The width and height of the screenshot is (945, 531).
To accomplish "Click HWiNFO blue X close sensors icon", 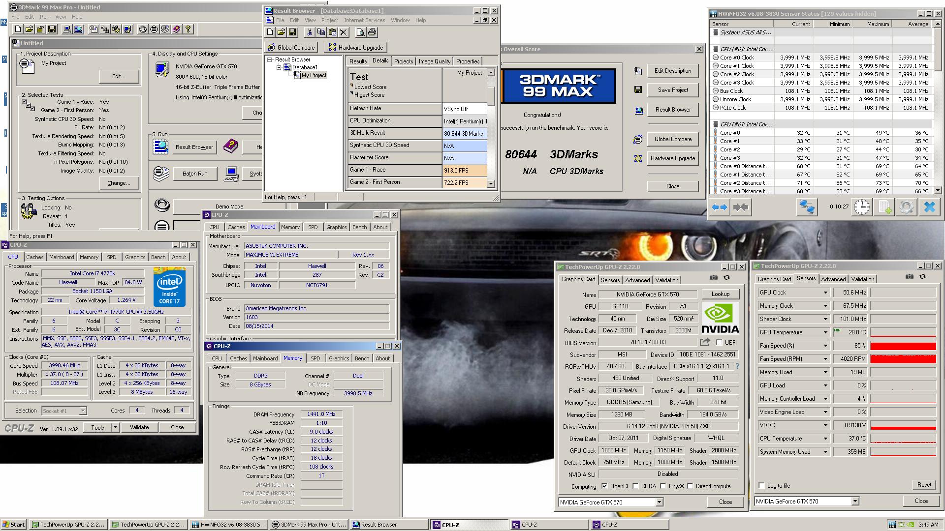I will (x=929, y=207).
